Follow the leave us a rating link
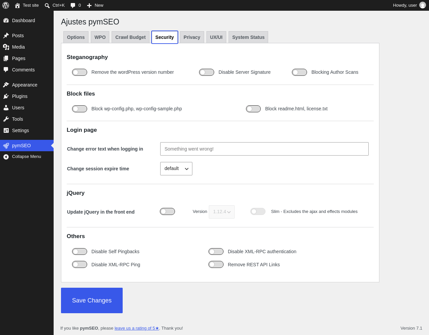Viewport: 429px width, 335px height. coord(137,328)
